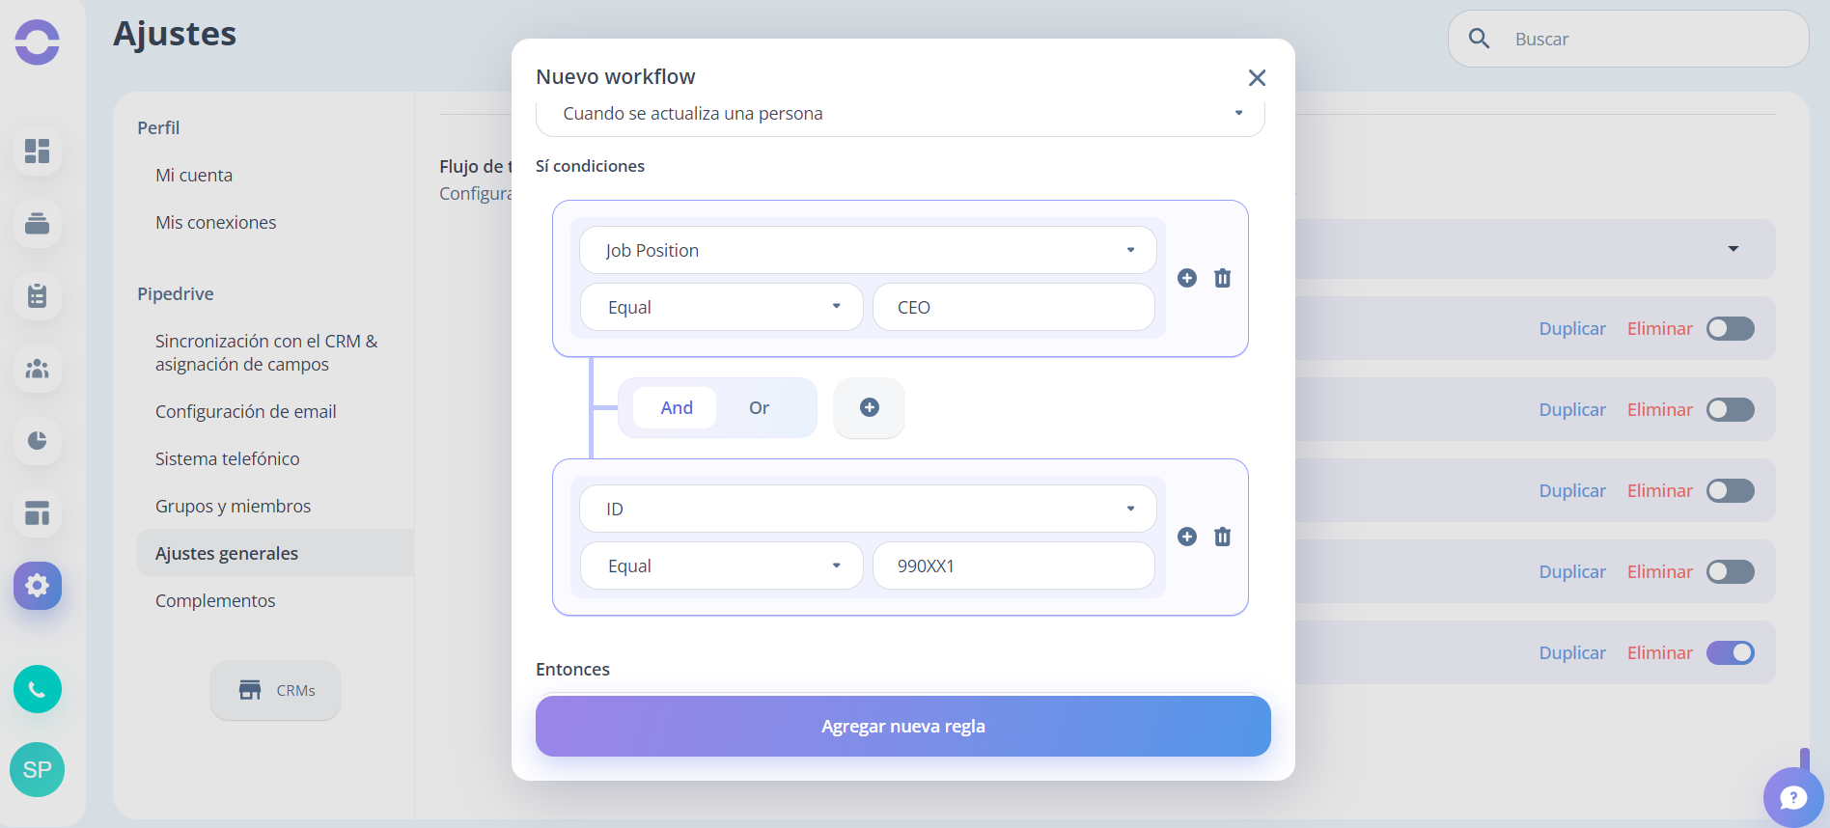Screen dimensions: 1830x828
Task: Delete the Job Position condition with trash icon
Action: pos(1222,278)
